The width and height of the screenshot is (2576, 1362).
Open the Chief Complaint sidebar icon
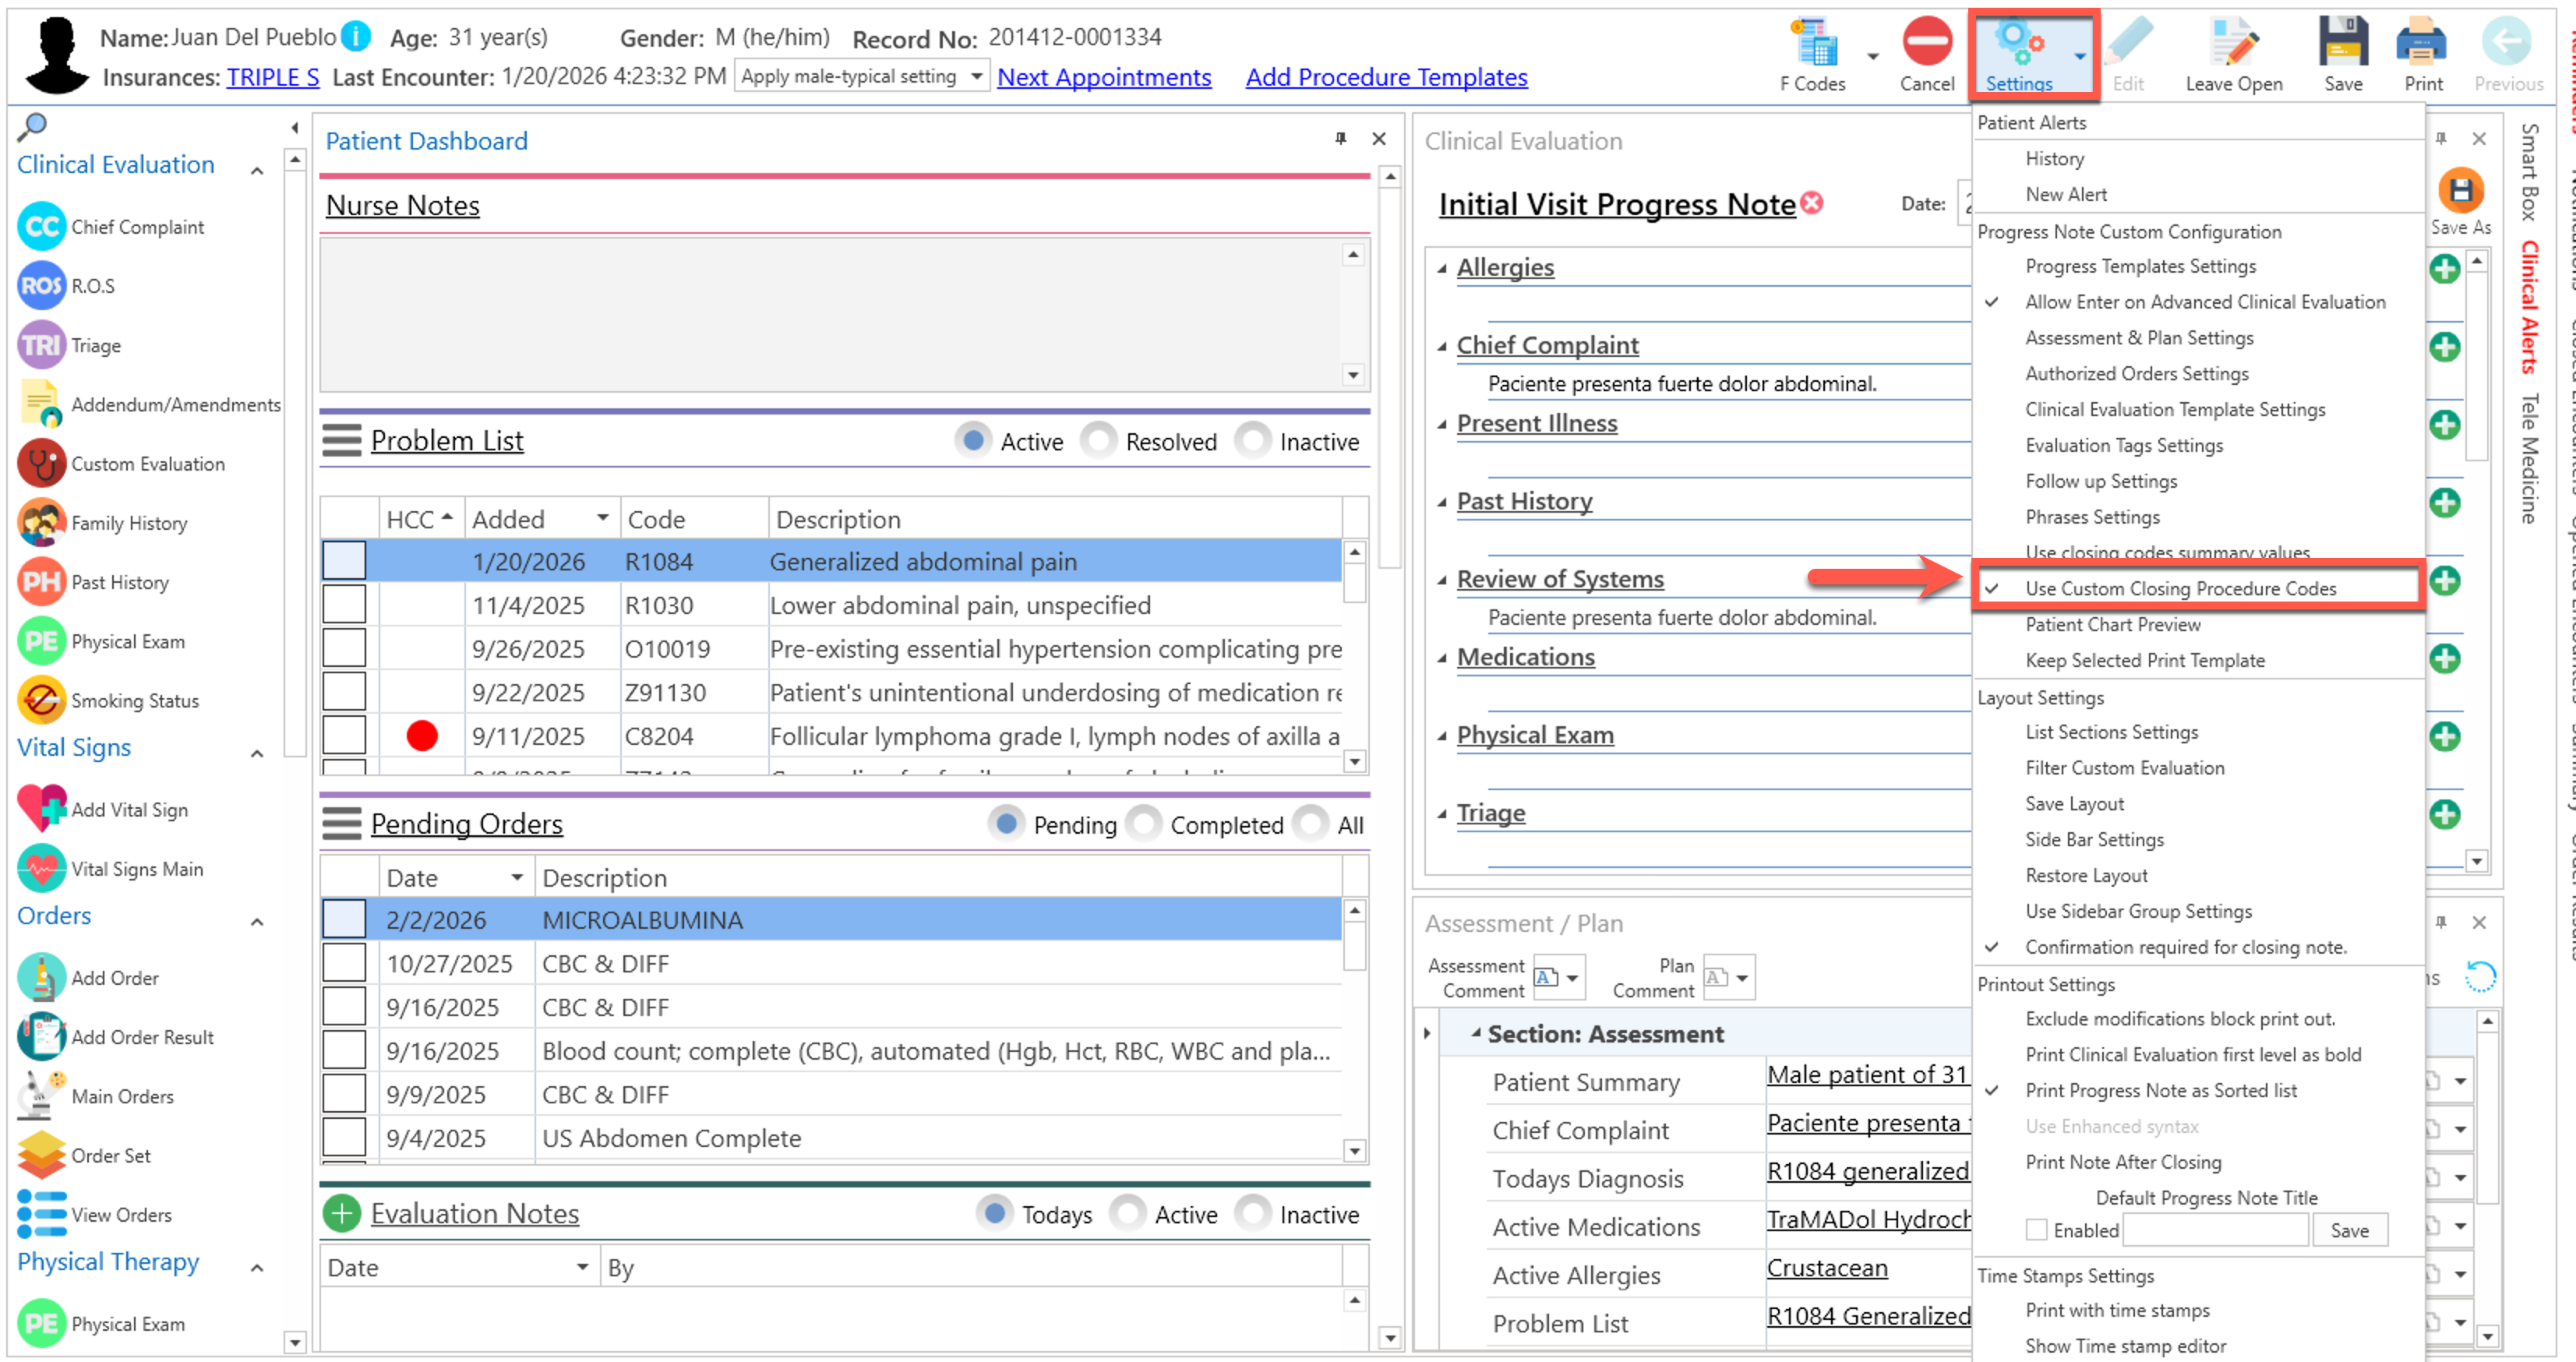coord(42,227)
